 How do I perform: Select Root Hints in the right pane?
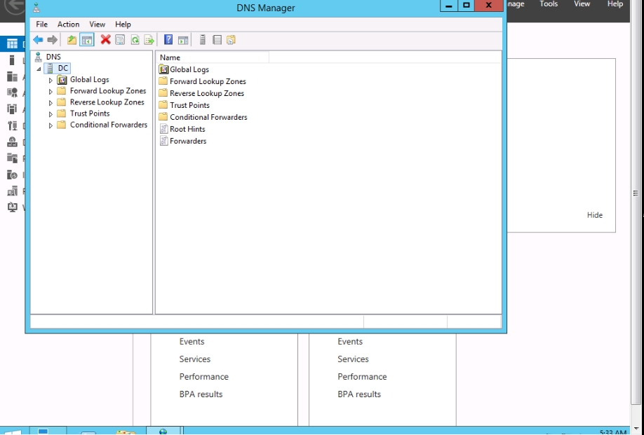pos(187,129)
